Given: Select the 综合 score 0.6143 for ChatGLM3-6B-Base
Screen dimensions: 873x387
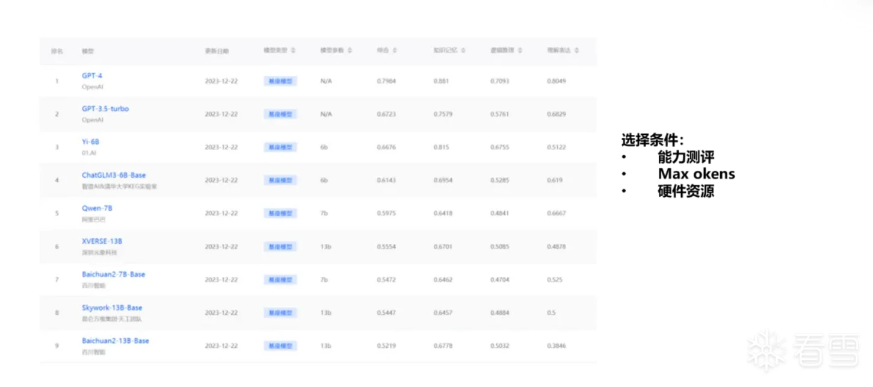Looking at the screenshot, I should [386, 180].
